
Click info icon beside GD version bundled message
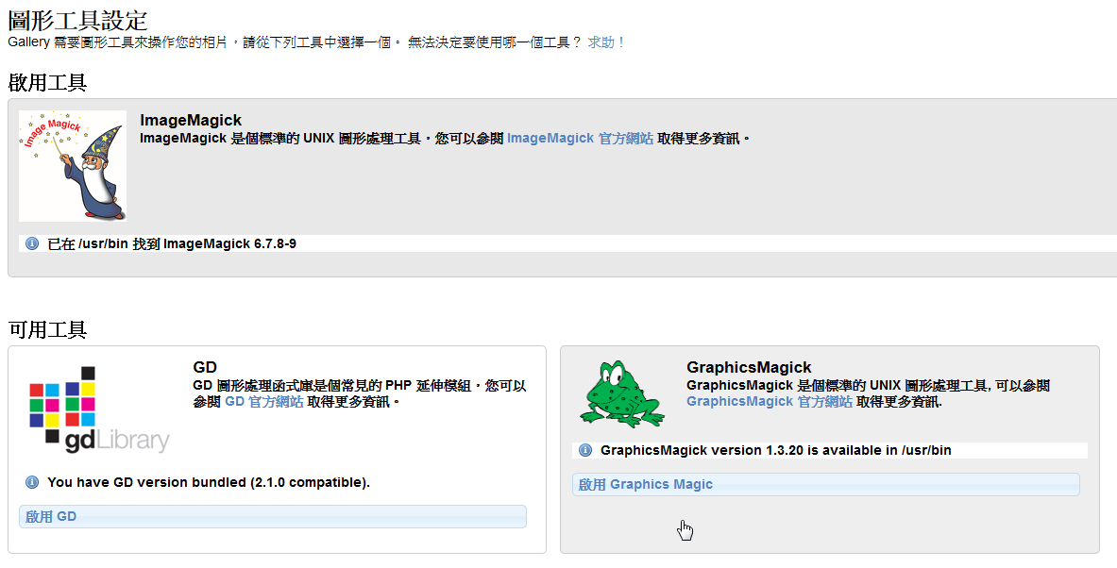[32, 482]
